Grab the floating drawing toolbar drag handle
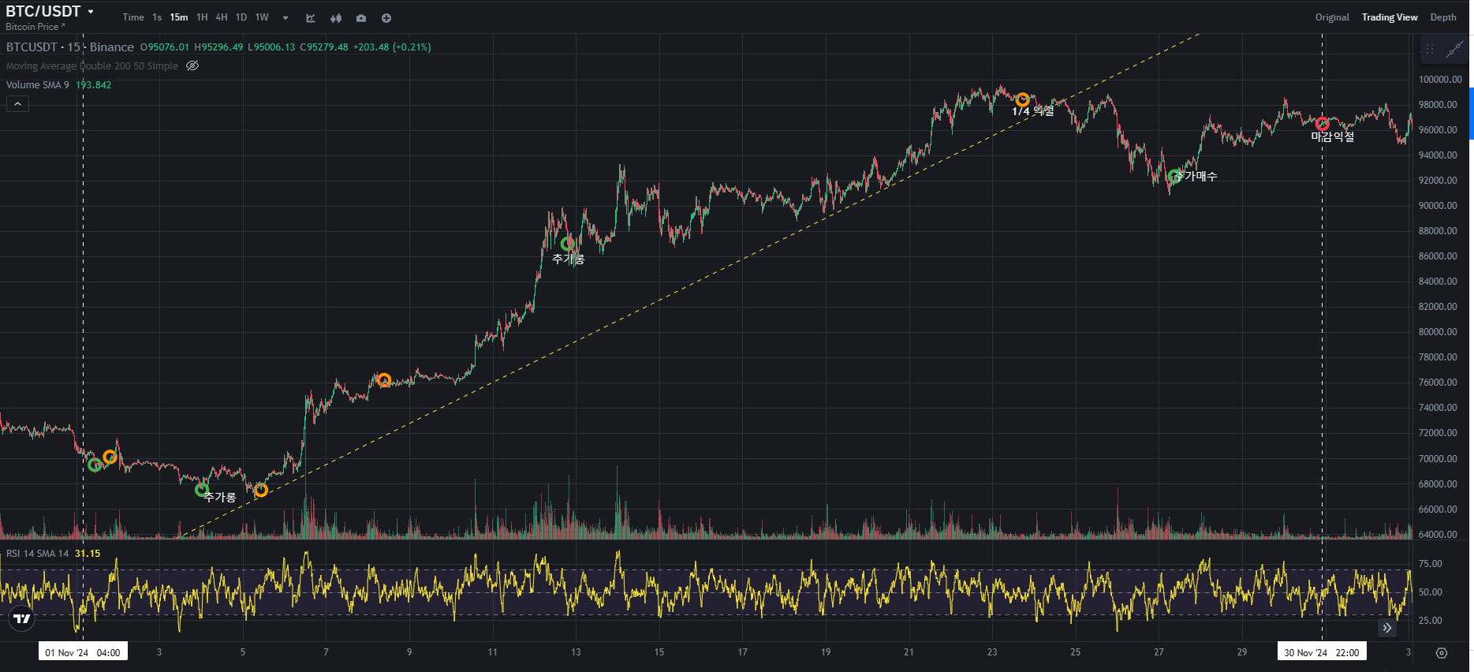This screenshot has height=672, width=1474. [x=1430, y=49]
